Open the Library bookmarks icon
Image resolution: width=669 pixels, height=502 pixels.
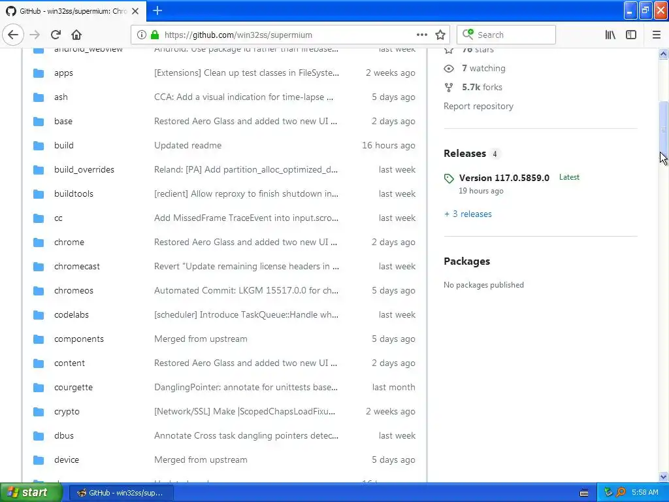pos(610,35)
